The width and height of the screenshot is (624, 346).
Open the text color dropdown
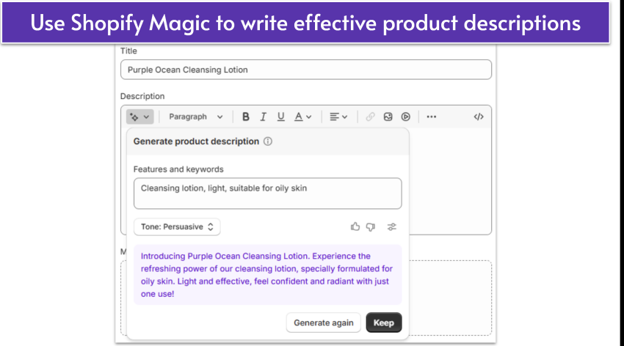302,117
